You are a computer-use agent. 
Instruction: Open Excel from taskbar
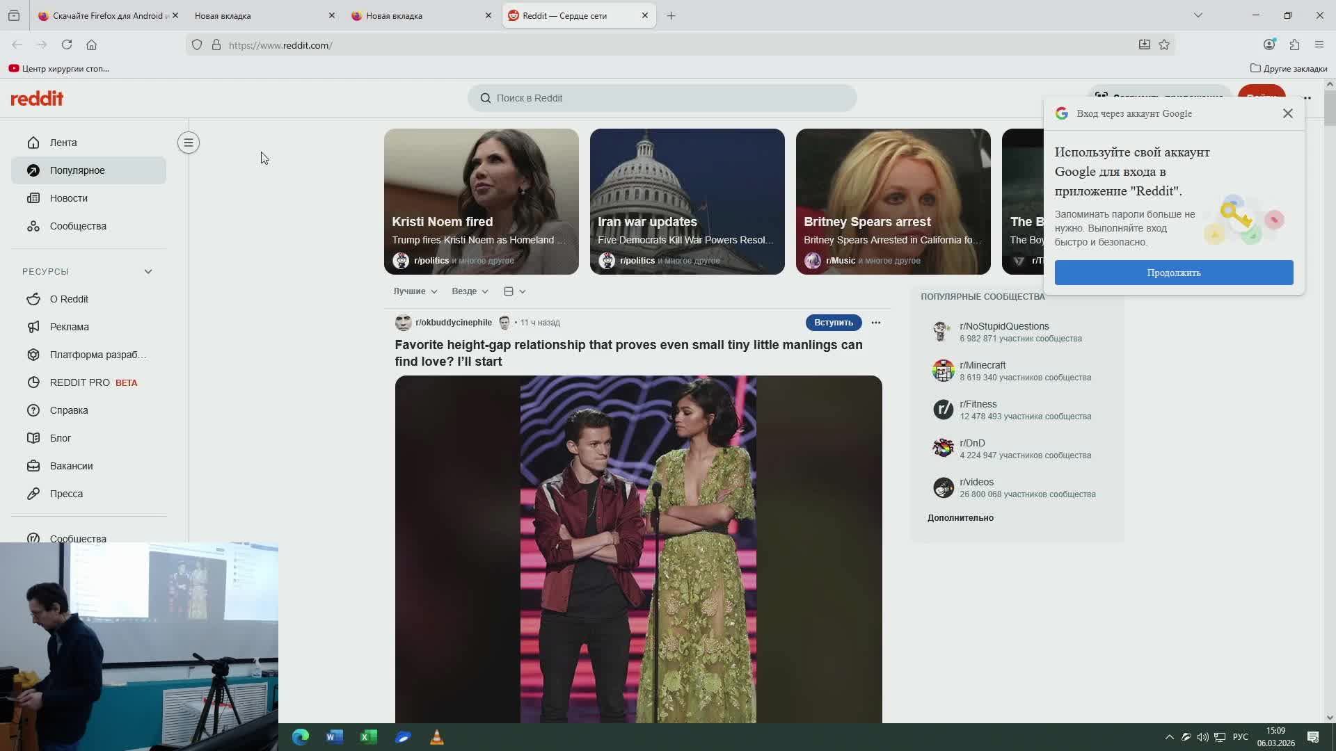point(369,737)
